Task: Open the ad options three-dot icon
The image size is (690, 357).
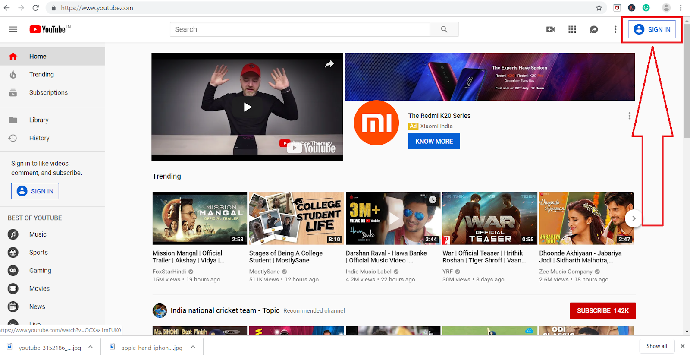Action: click(629, 116)
